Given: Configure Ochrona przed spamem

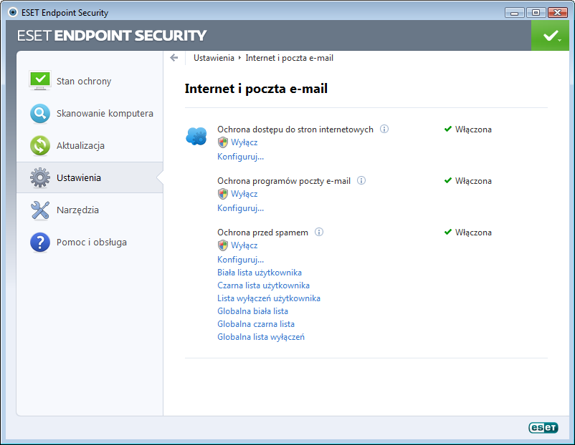Looking at the screenshot, I should click(241, 260).
